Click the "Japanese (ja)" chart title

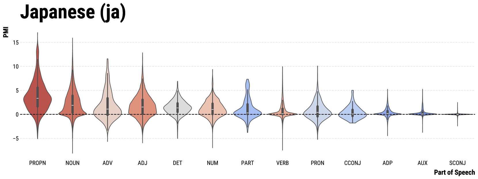(x=73, y=12)
